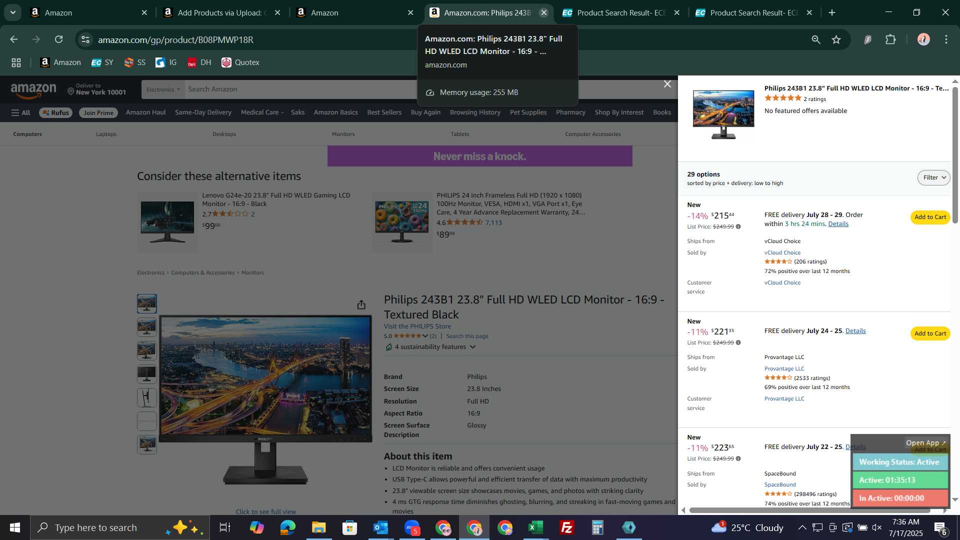The height and width of the screenshot is (540, 960).
Task: Click the offers panel vertical scrollbar
Action: coord(955,155)
